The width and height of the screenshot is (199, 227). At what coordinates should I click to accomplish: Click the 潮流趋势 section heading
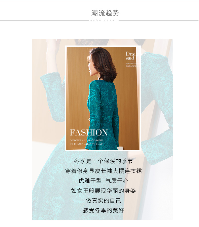coord(105,13)
